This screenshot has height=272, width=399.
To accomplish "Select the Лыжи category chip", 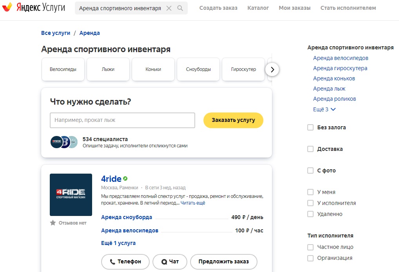I will click(108, 69).
